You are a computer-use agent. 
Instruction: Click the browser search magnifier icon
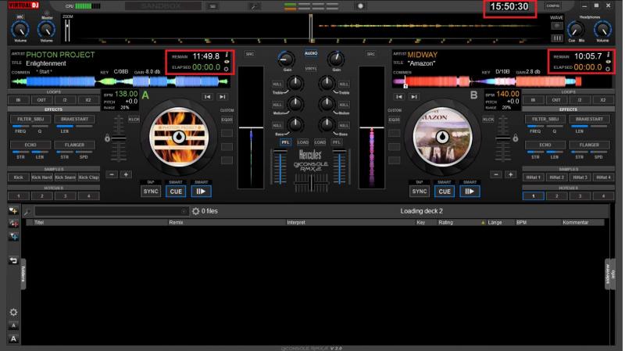27,212
